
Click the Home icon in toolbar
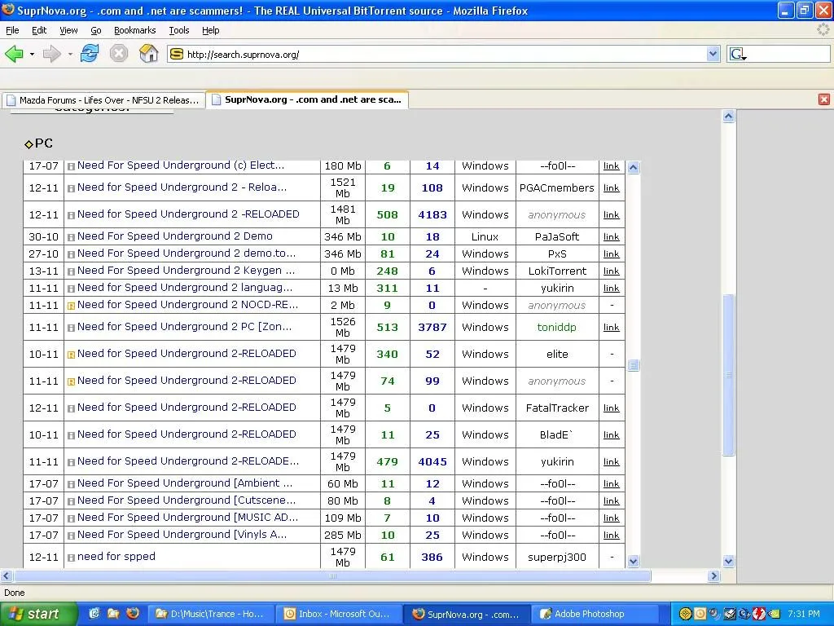click(149, 54)
